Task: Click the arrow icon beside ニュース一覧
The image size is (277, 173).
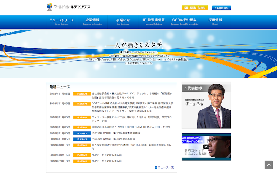Action: click(156, 167)
